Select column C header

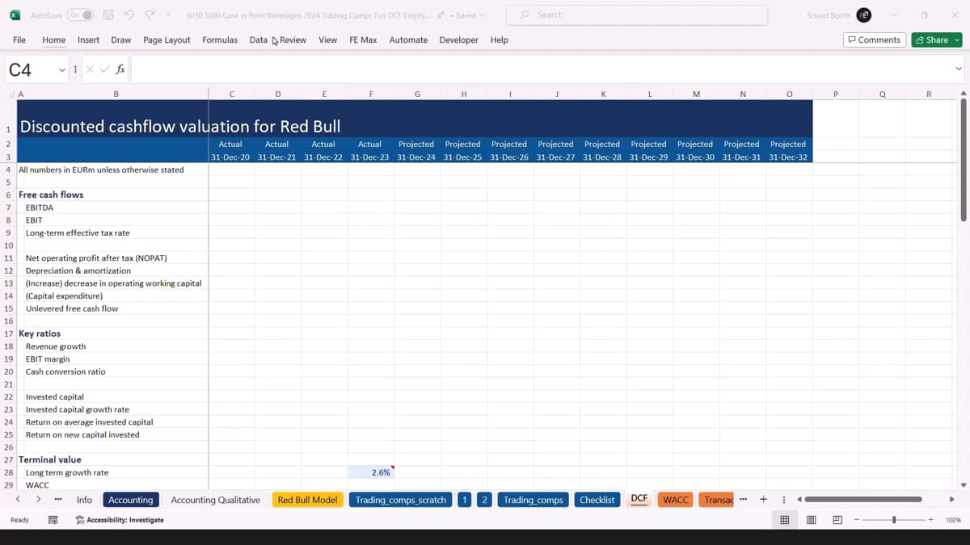coord(232,94)
